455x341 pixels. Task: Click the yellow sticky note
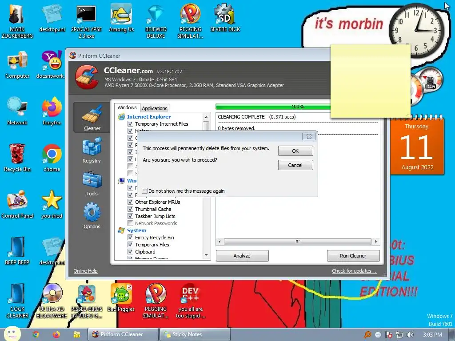click(370, 81)
